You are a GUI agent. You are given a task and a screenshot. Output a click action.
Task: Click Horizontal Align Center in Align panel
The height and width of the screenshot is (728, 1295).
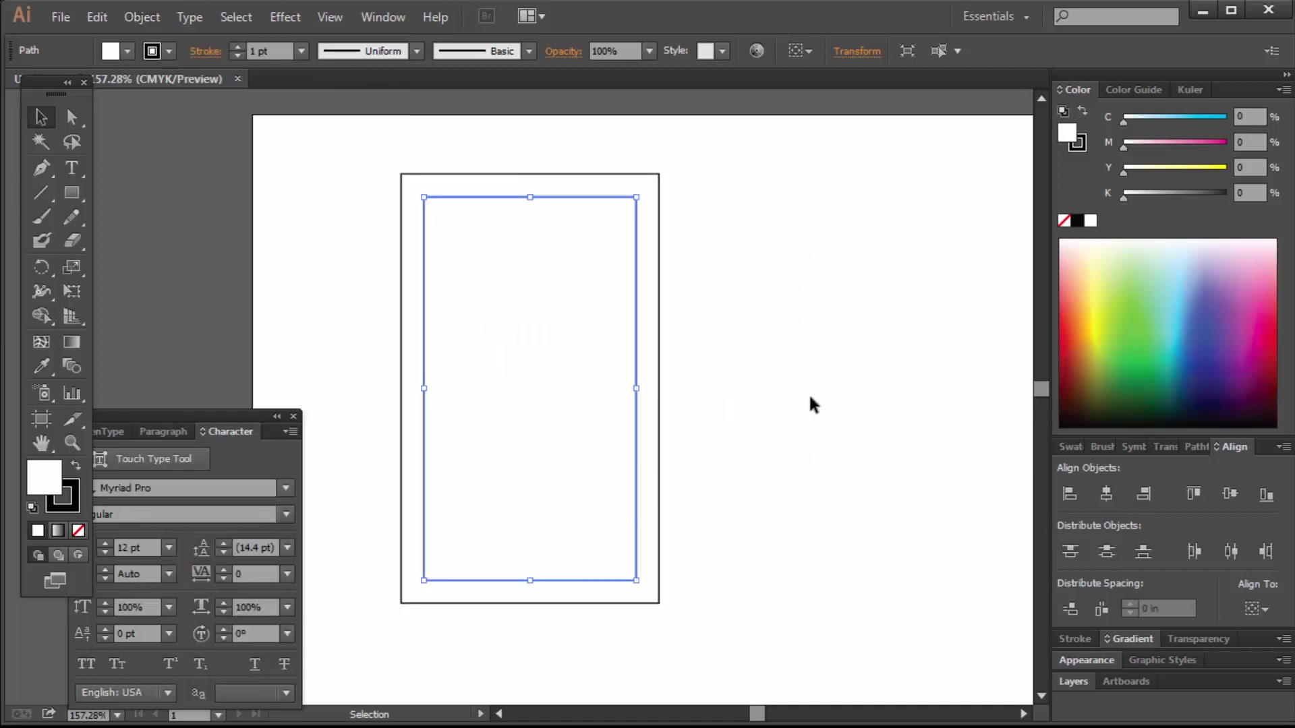pyautogui.click(x=1106, y=493)
